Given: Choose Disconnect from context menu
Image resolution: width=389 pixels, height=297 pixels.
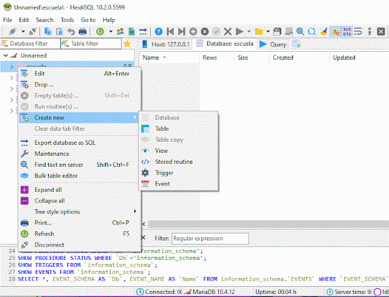Looking at the screenshot, I should point(78,245).
